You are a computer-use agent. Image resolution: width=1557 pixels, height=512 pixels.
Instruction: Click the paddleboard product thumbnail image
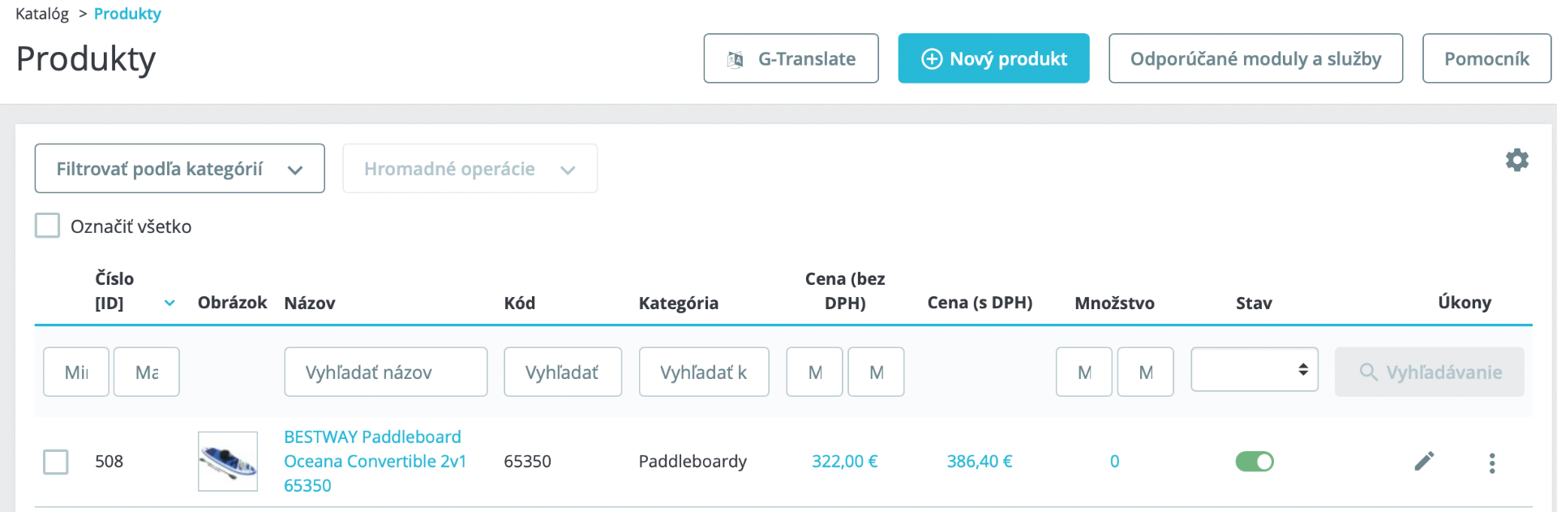(228, 461)
